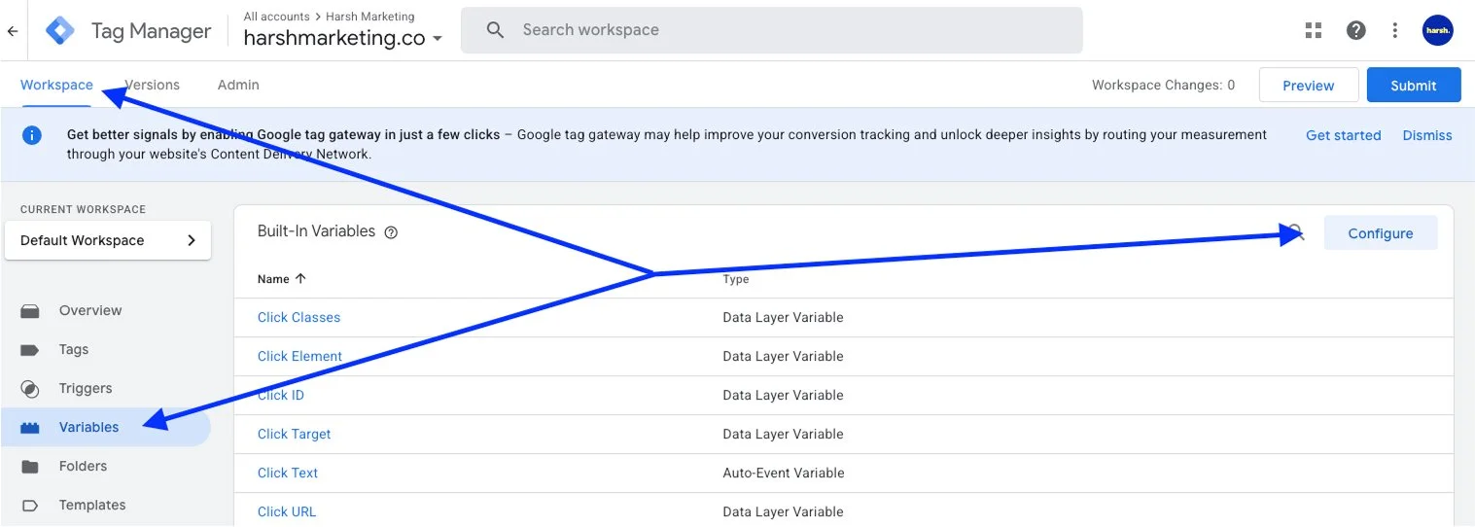The image size is (1475, 527).
Task: Click the Submit button
Action: (1413, 85)
